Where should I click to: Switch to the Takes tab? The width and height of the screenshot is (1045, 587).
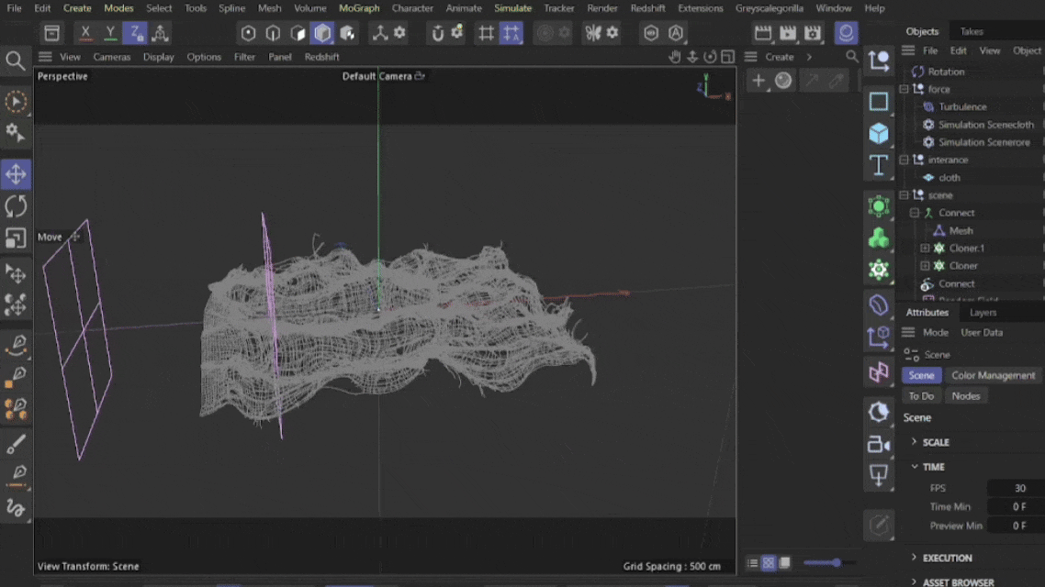(x=971, y=31)
